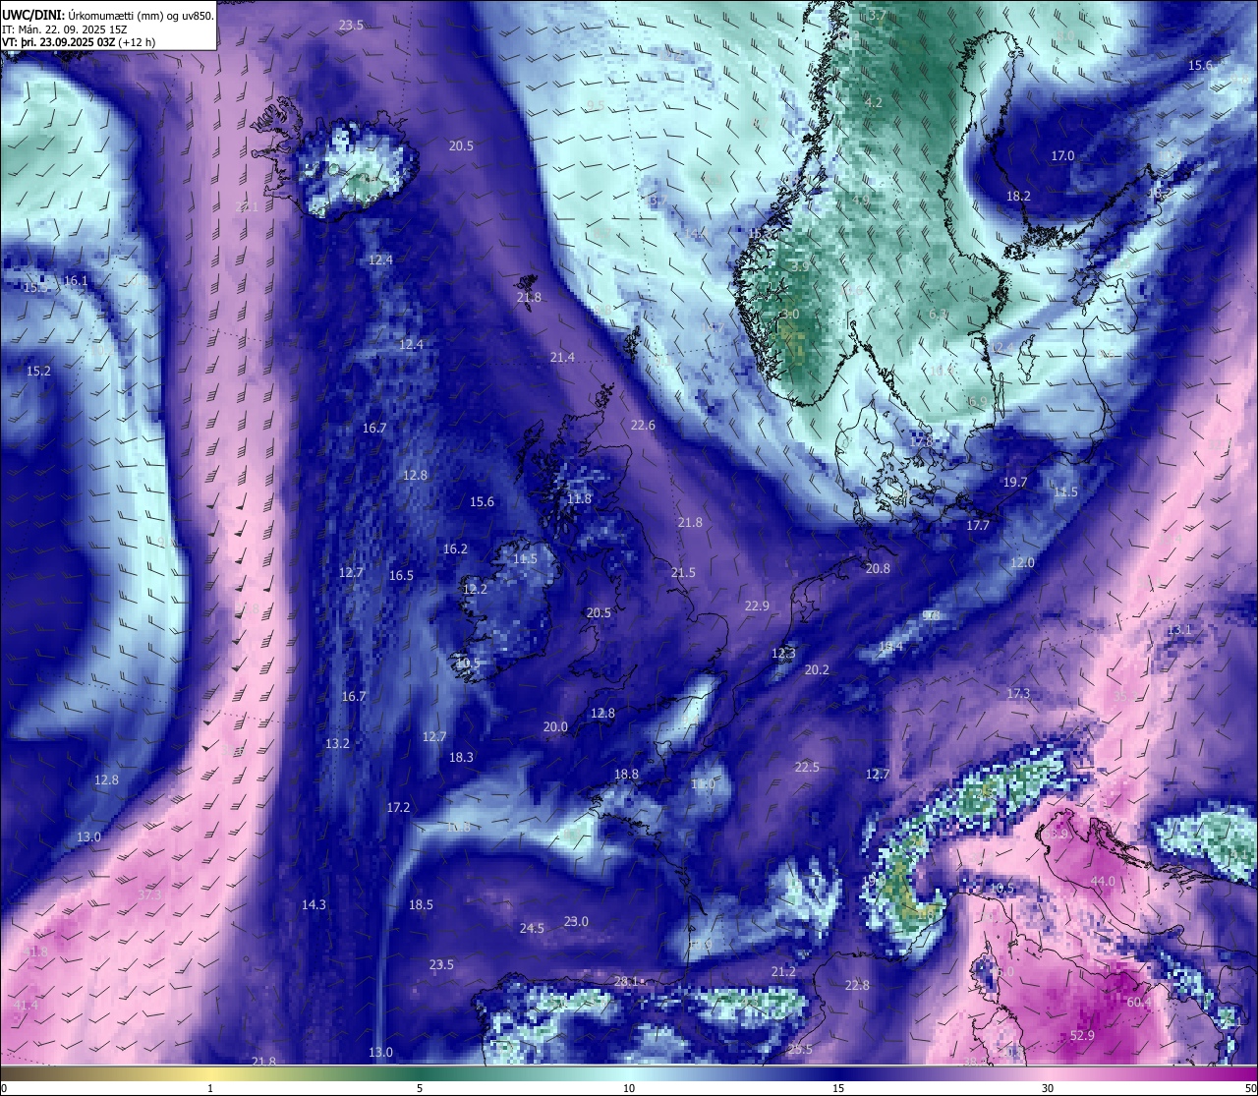Select the 50 tick label on the colorbar
This screenshot has height=1096, width=1258.
1249,1088
